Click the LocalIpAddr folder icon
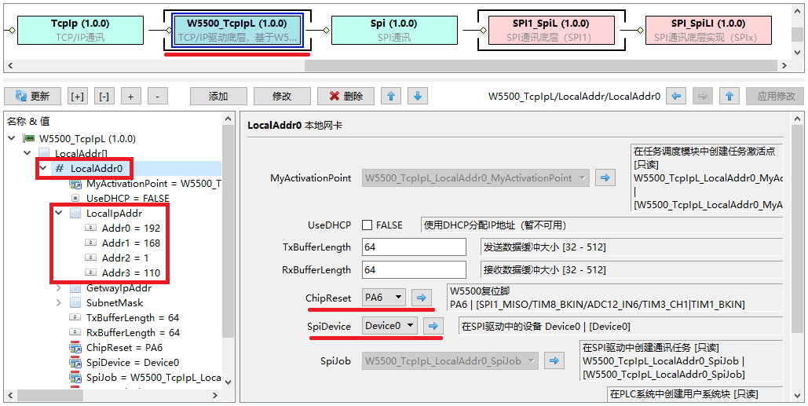The width and height of the screenshot is (808, 406). coord(75,214)
